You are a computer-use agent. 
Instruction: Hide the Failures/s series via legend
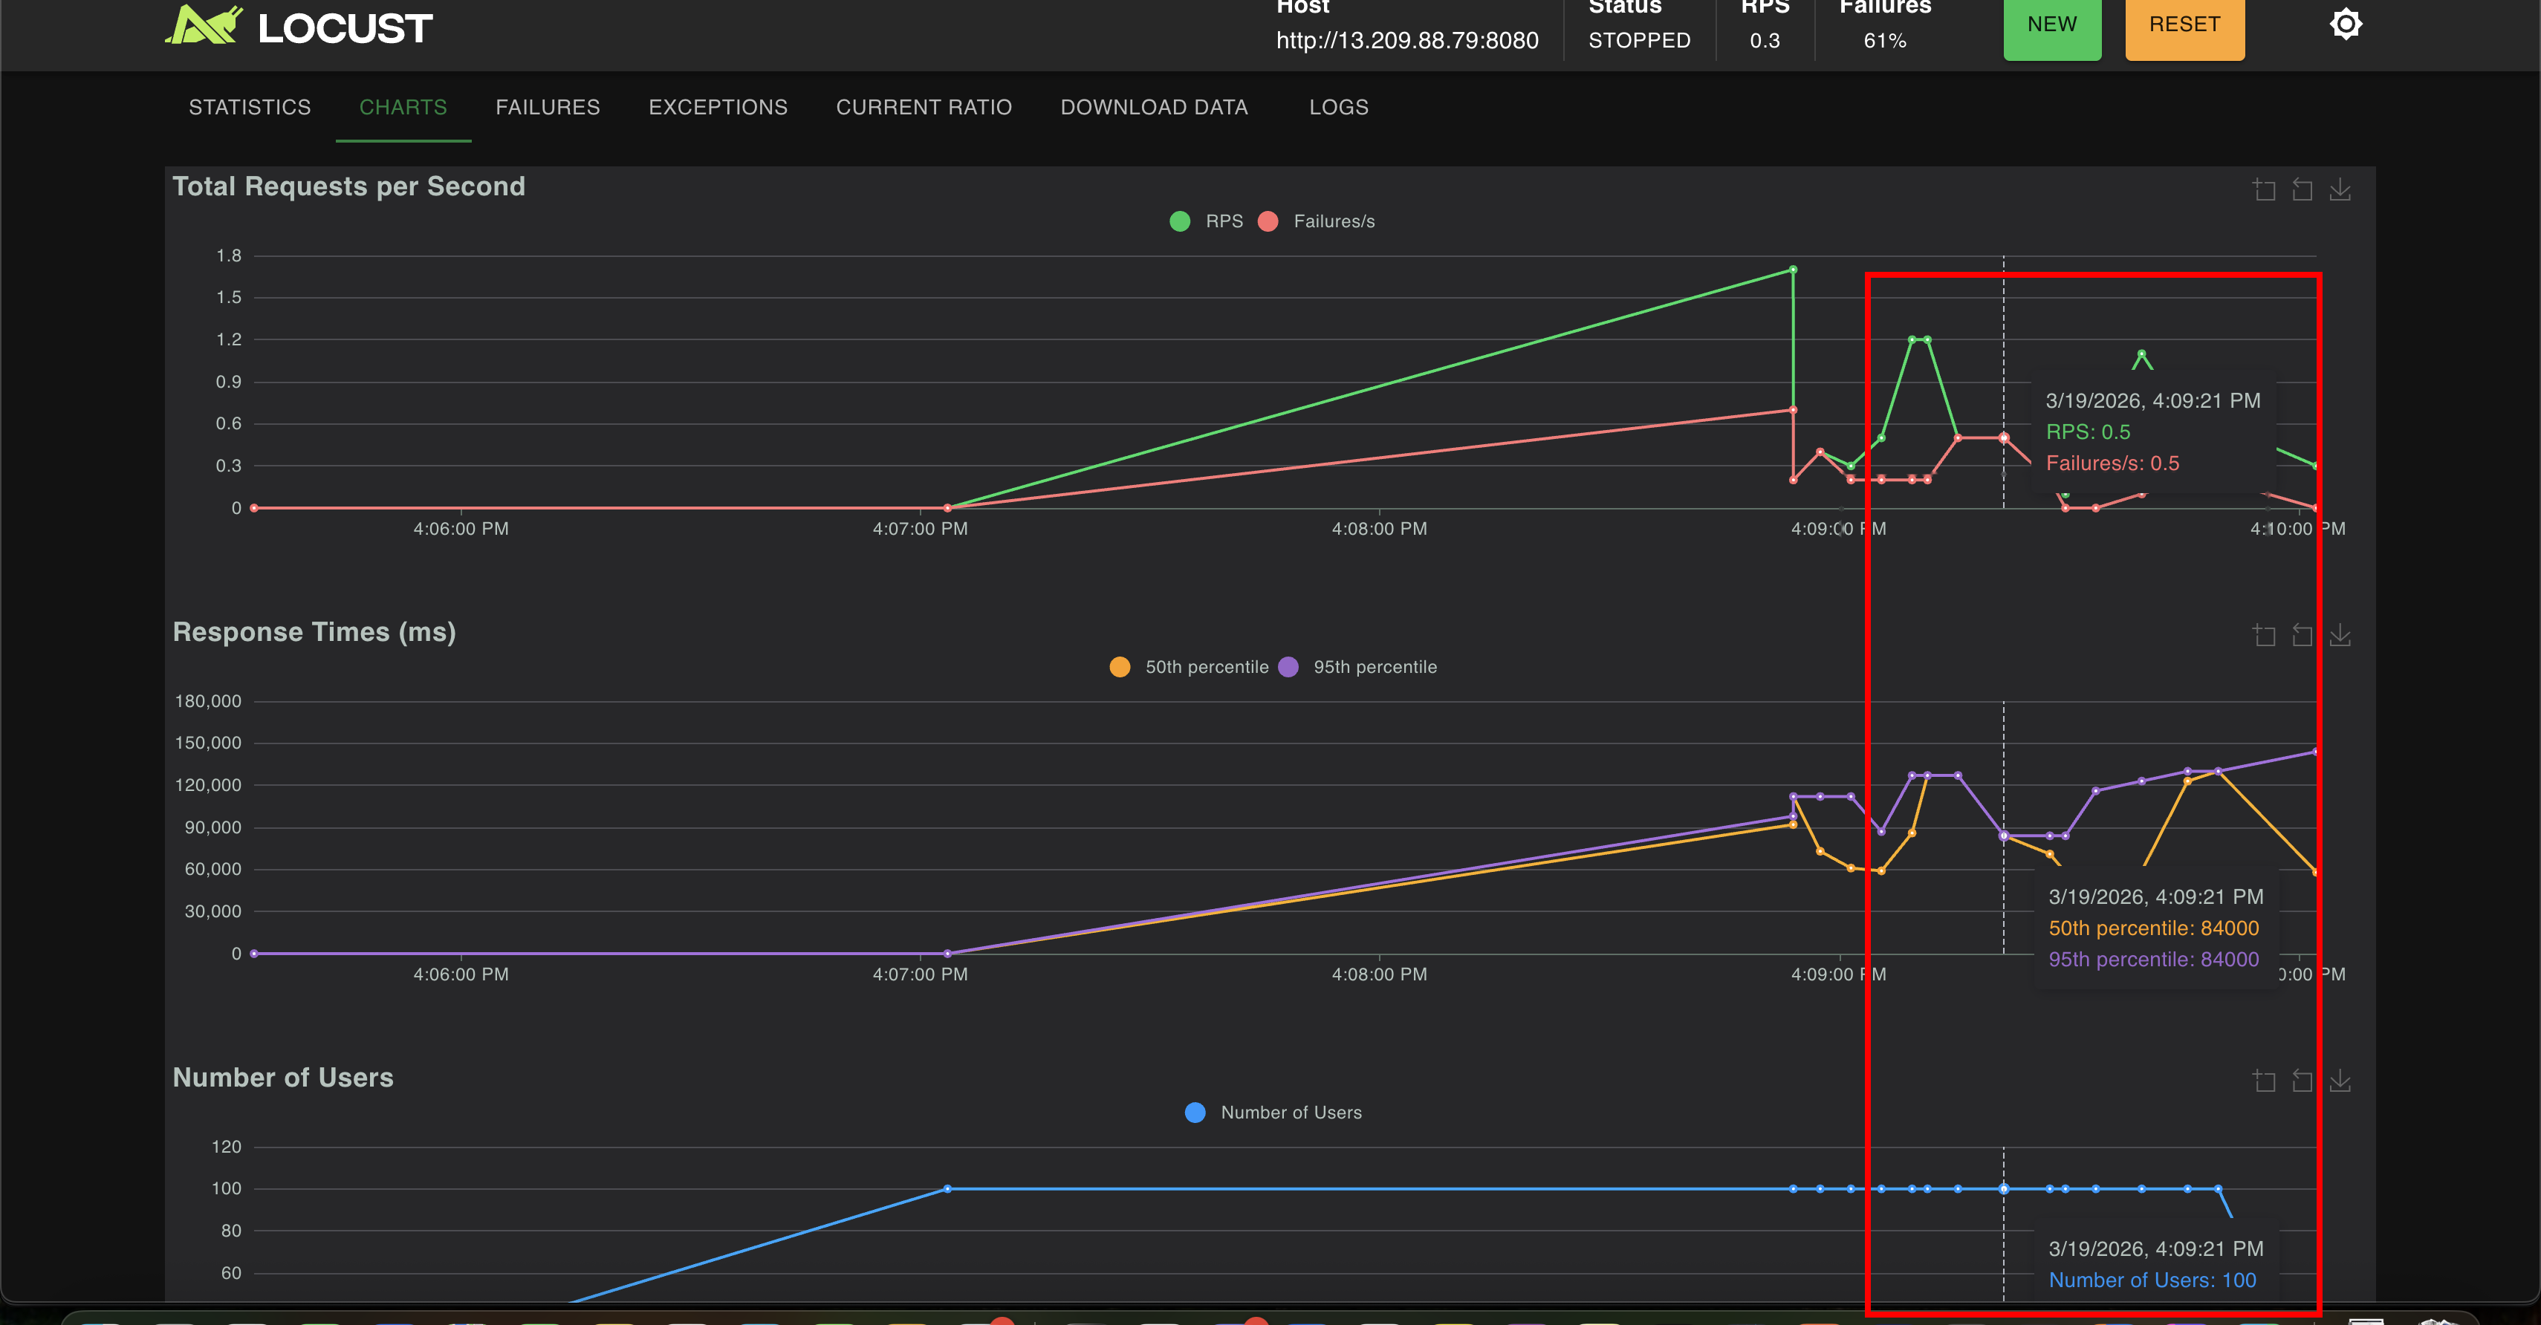coord(1317,221)
